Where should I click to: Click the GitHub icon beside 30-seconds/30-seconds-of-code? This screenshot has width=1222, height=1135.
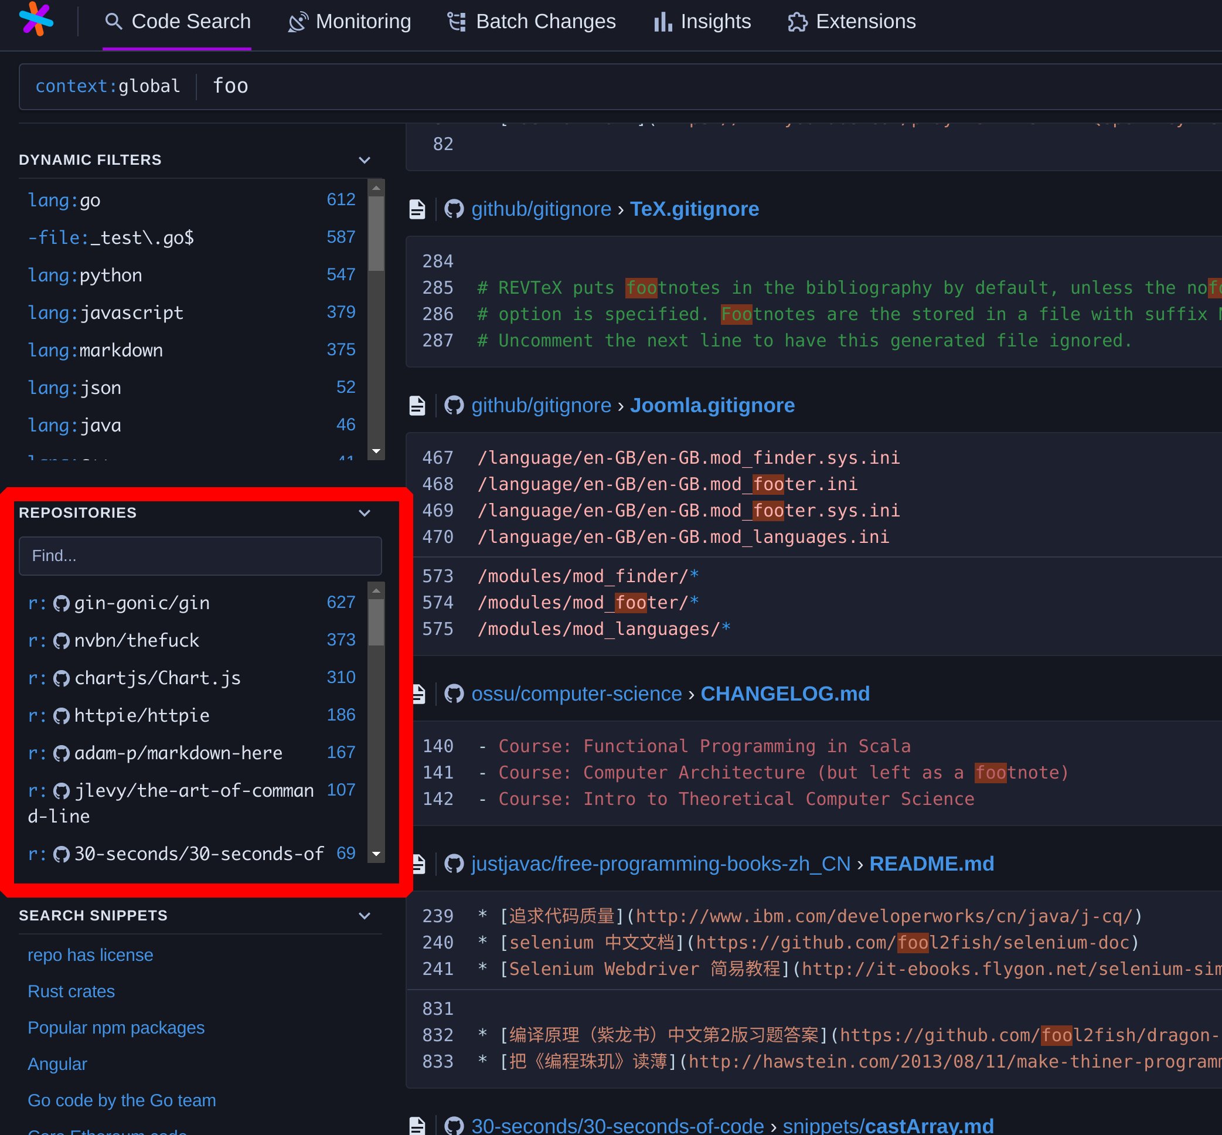[454, 1125]
